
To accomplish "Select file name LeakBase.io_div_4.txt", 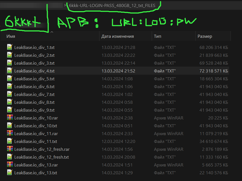I will 34,71.
